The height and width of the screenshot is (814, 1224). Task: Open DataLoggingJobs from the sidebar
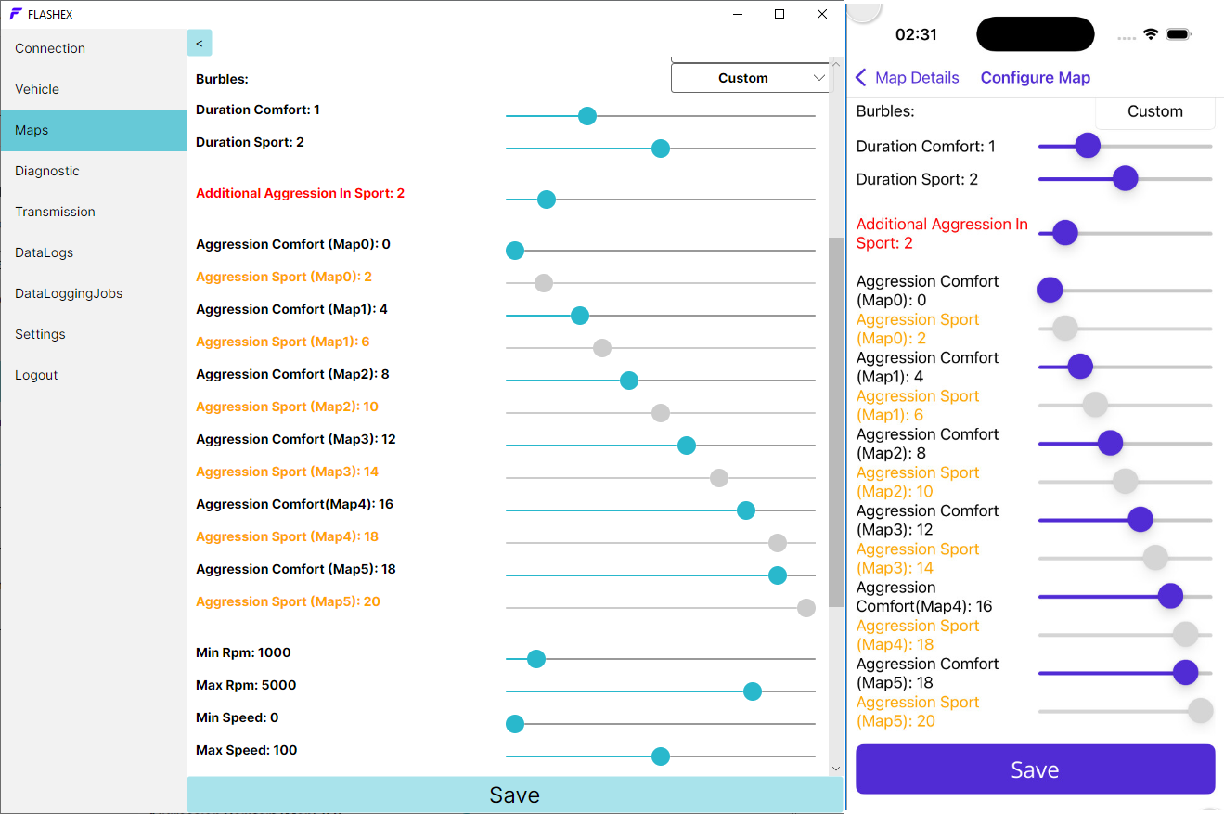tap(69, 293)
